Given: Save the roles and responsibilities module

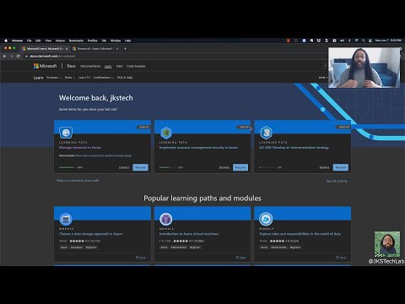Looking at the screenshot, I should [341, 258].
